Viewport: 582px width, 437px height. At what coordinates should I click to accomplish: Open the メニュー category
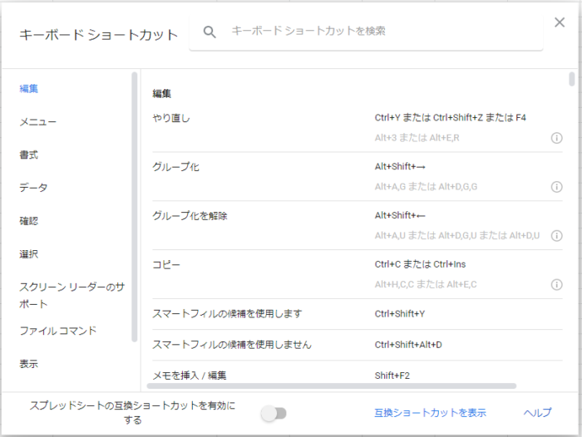[x=38, y=121]
